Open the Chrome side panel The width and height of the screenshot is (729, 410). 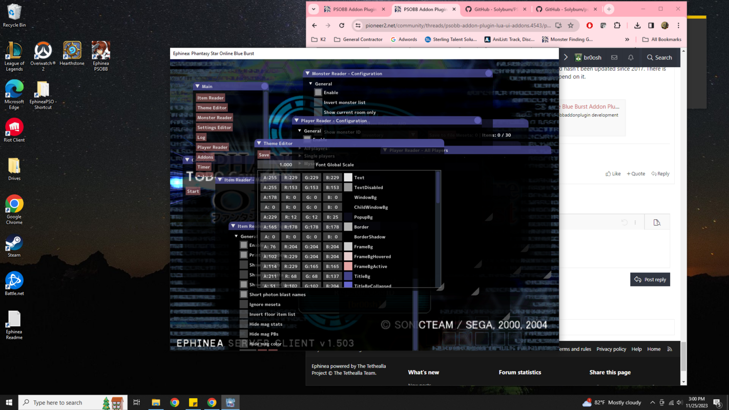[x=651, y=26]
